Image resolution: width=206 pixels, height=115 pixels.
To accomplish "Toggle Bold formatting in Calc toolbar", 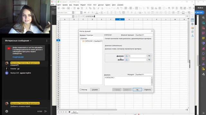I will (x=85, y=13).
